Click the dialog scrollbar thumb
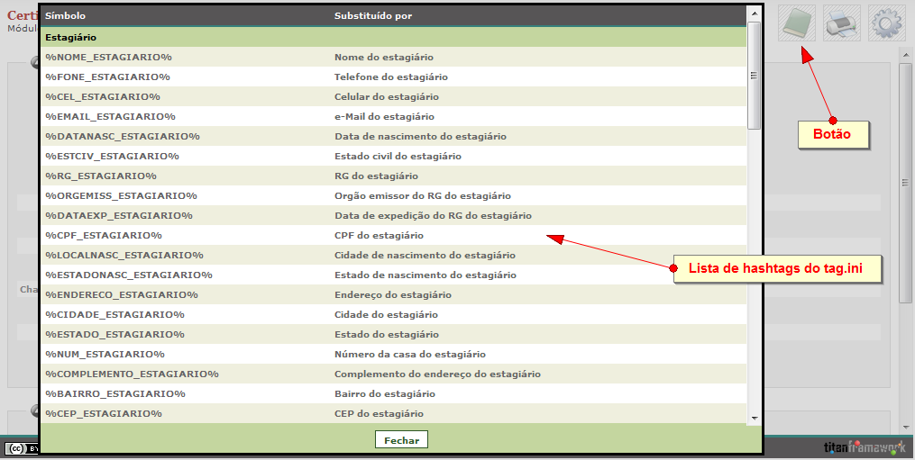915x460 pixels. pos(754,76)
